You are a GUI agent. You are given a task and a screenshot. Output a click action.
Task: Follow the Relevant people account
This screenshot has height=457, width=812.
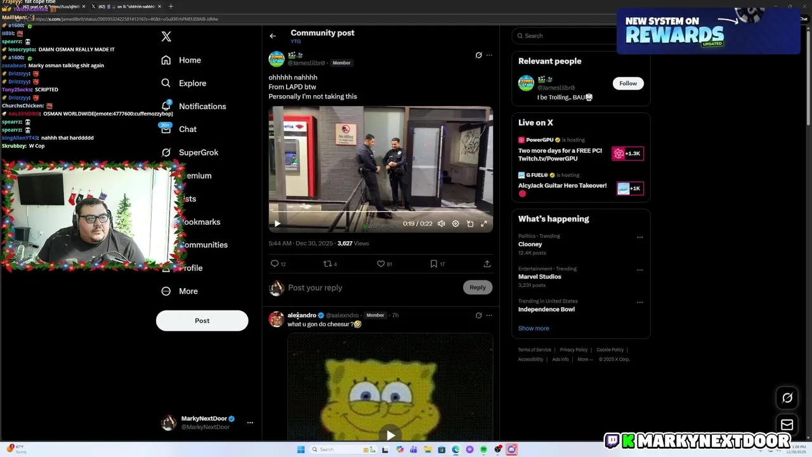point(628,83)
